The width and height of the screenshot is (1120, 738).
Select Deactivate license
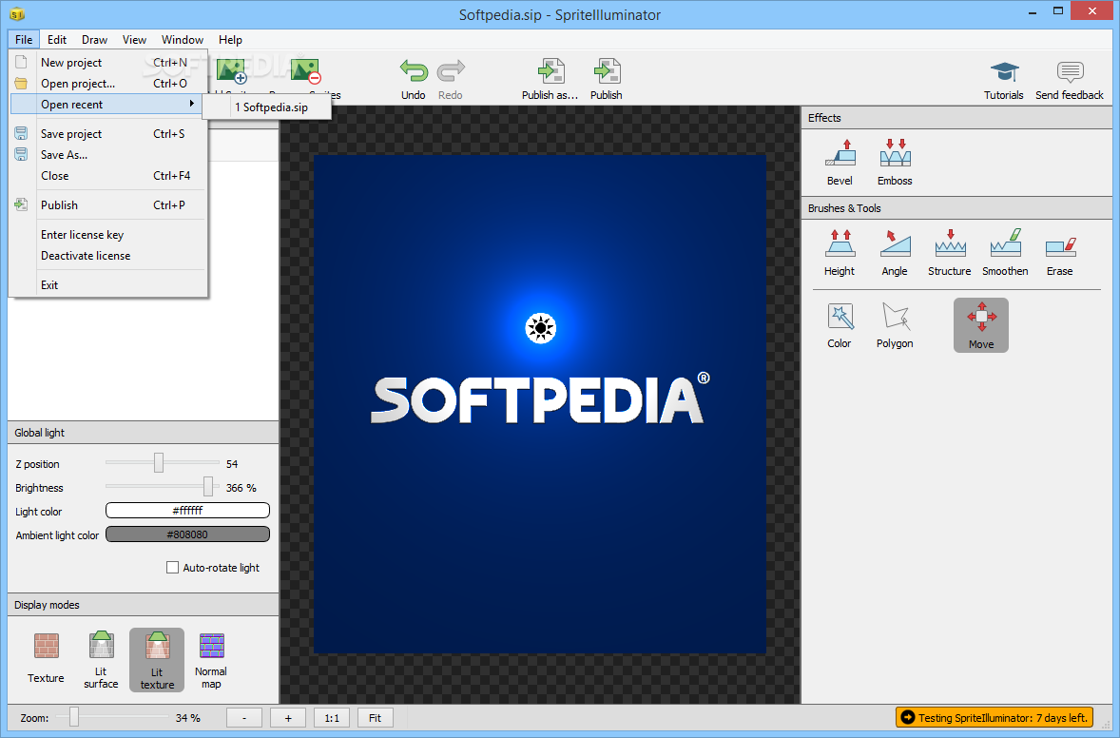pos(108,256)
